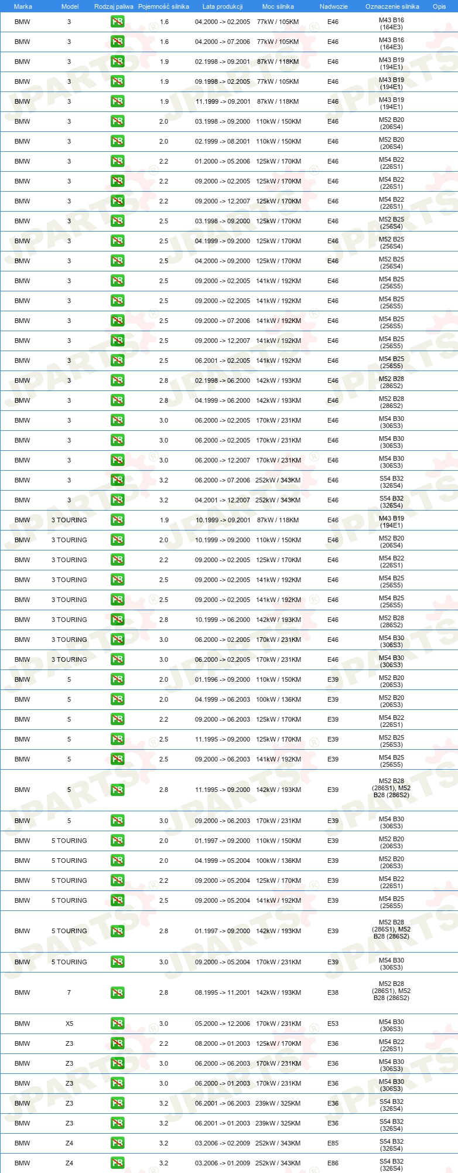Image resolution: width=458 pixels, height=1173 pixels.
Task: Click fuel icon in BMW Z4 E85 row
Action: coord(117,1143)
